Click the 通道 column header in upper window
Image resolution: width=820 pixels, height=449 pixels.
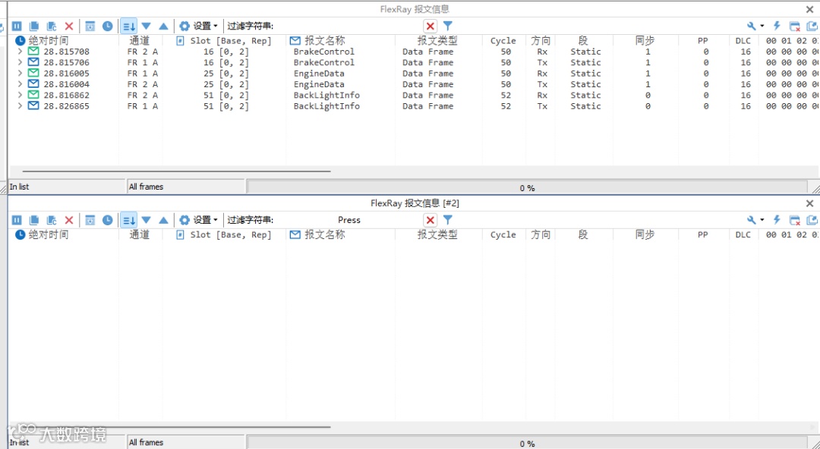tap(139, 41)
